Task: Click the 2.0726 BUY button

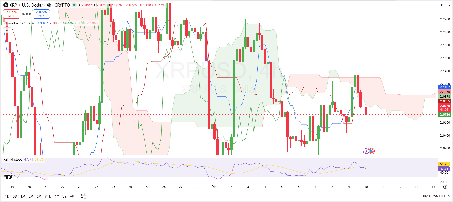Action: (x=41, y=14)
